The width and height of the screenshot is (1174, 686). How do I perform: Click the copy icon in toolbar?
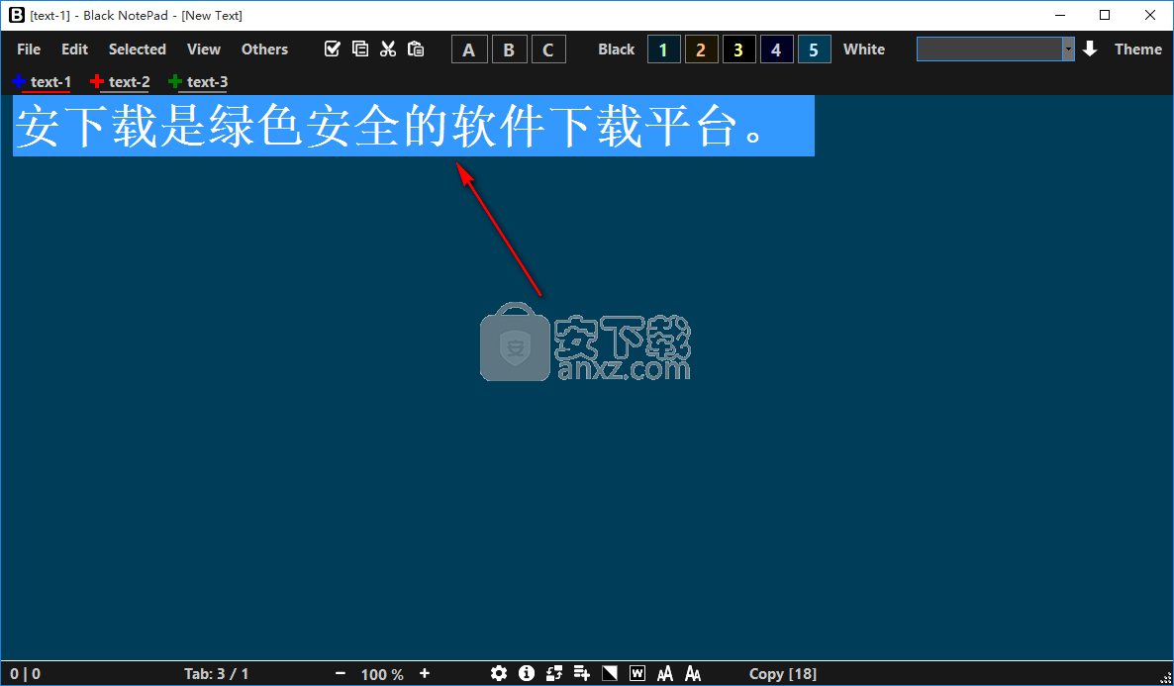[x=360, y=49]
